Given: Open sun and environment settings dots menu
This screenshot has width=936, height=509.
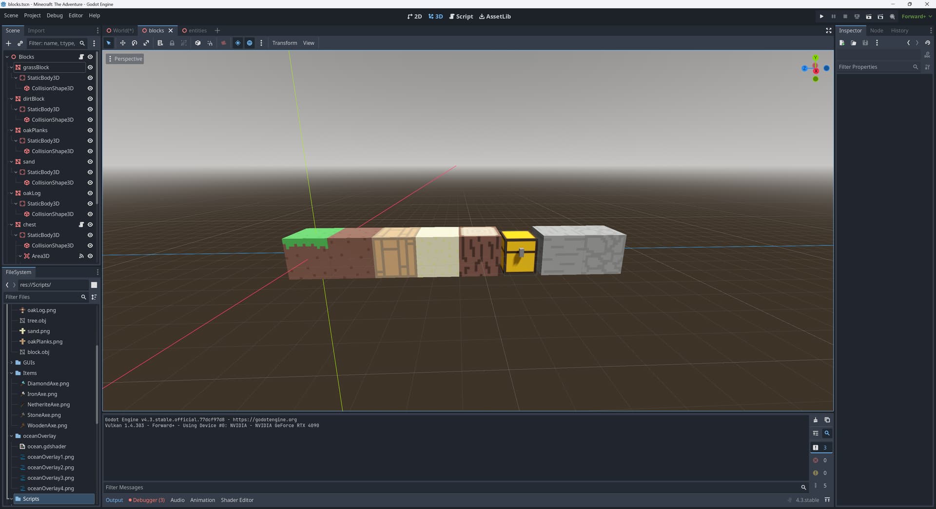Looking at the screenshot, I should pos(261,43).
